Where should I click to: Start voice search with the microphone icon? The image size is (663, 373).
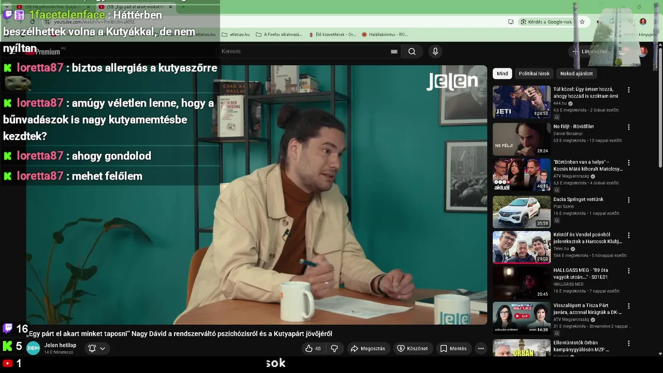coord(435,51)
